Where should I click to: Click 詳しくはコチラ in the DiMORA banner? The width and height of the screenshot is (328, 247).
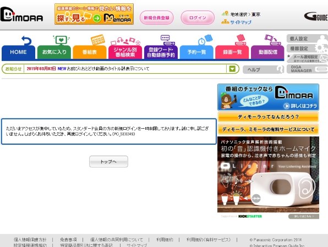pyautogui.click(x=300, y=106)
